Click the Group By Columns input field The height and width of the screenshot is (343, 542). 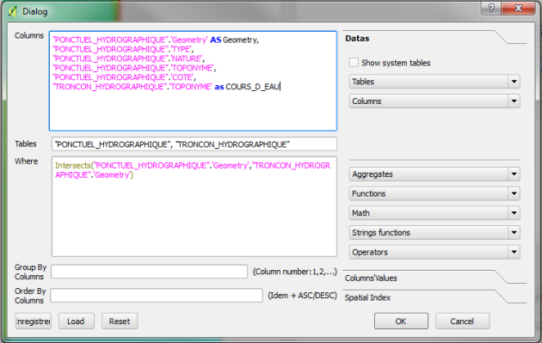pos(150,272)
